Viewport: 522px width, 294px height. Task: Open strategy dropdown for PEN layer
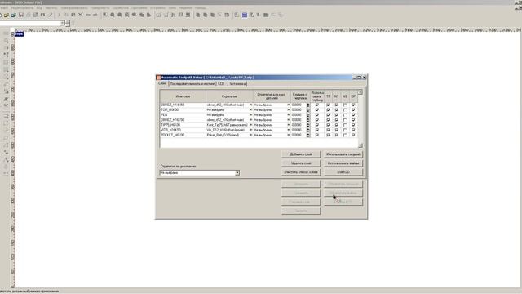[250, 115]
